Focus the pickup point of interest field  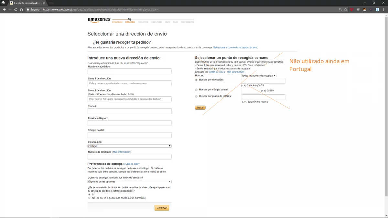(x=263, y=97)
